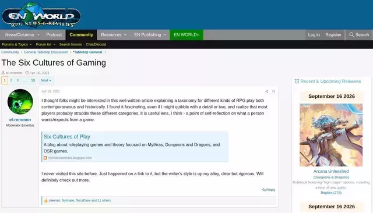Viewport: 373px width, 213px height.
Task: Open the News/Columns menu
Action: pos(19,35)
